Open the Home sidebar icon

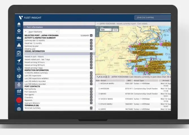[19, 25]
